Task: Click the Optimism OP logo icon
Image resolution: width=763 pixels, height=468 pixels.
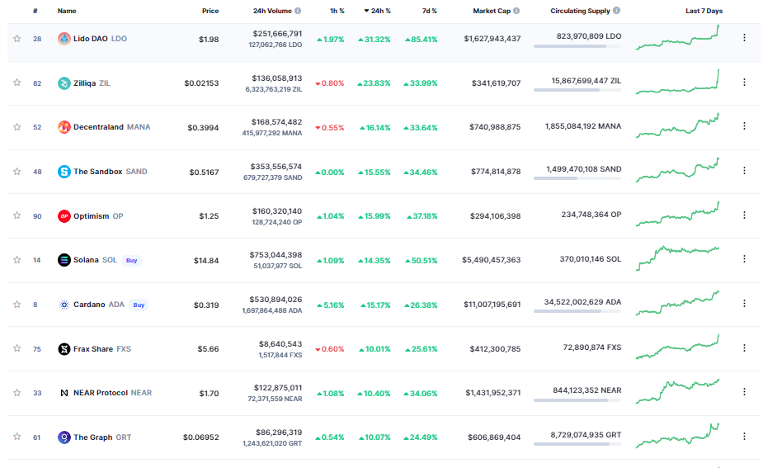Action: [64, 216]
